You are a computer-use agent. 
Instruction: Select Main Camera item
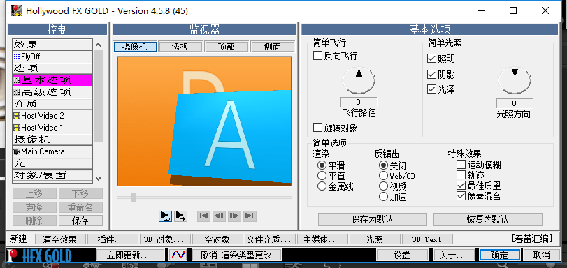pyautogui.click(x=52, y=151)
